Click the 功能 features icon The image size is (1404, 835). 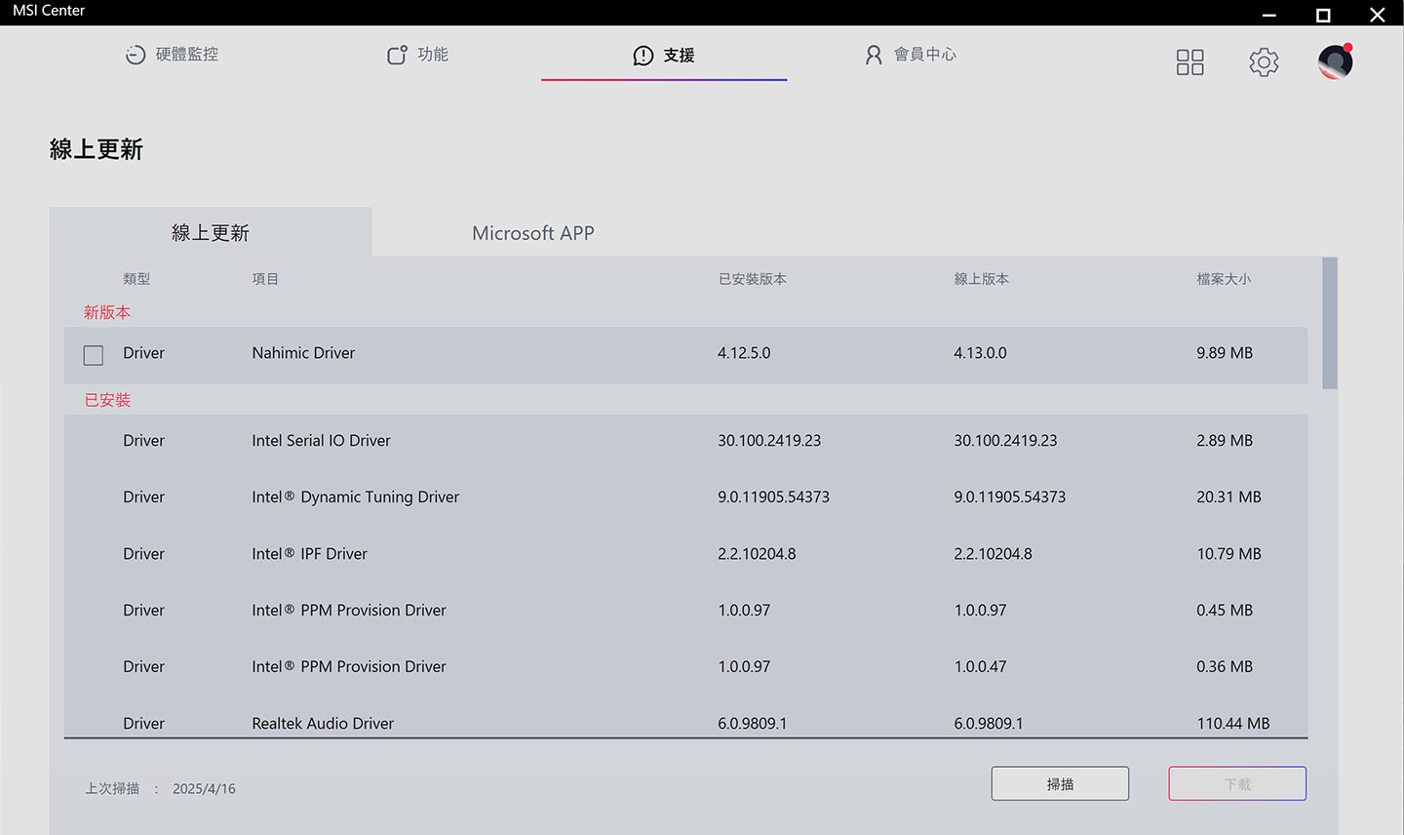397,55
